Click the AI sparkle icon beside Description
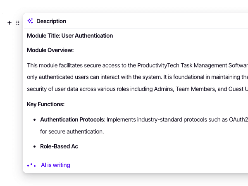This screenshot has height=186, width=248. [30, 21]
